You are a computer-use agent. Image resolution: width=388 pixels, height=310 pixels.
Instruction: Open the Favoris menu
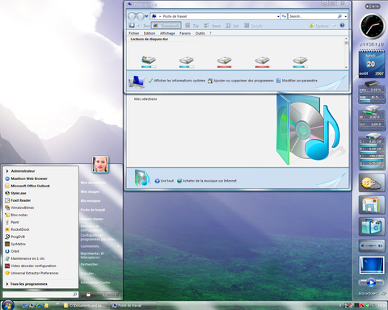pos(185,33)
